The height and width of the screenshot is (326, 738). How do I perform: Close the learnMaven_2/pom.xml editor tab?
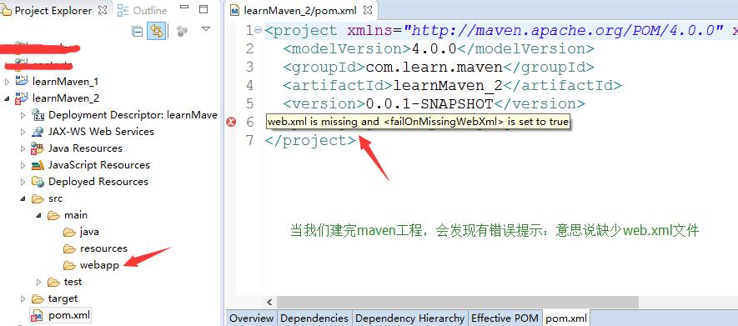[x=368, y=10]
